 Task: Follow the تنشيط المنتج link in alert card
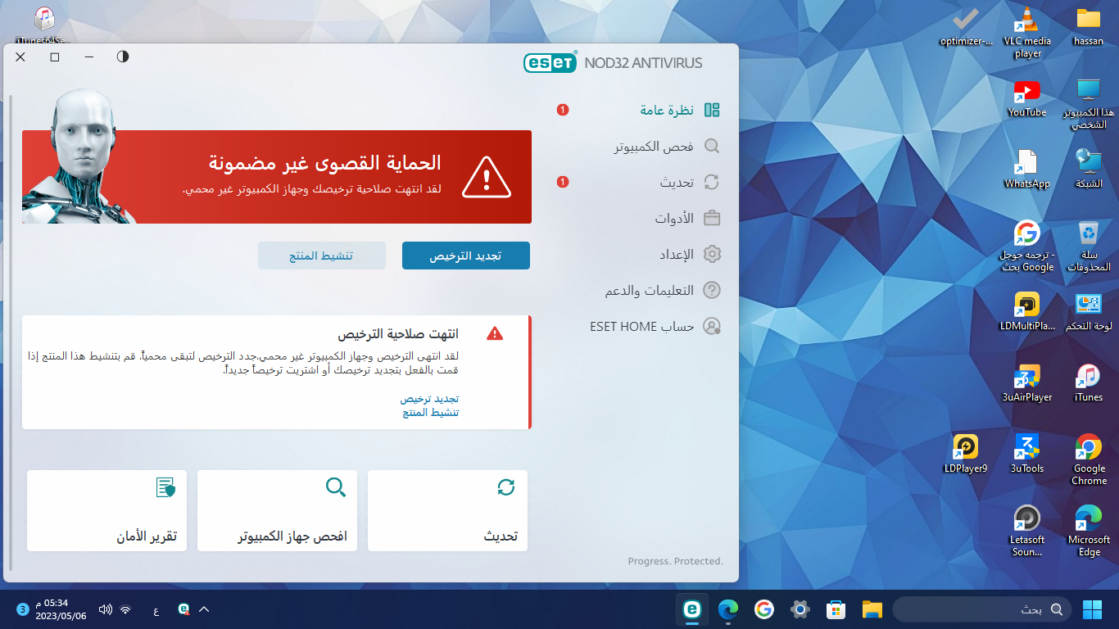tap(431, 413)
